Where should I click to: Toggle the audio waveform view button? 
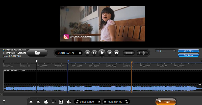(143, 53)
